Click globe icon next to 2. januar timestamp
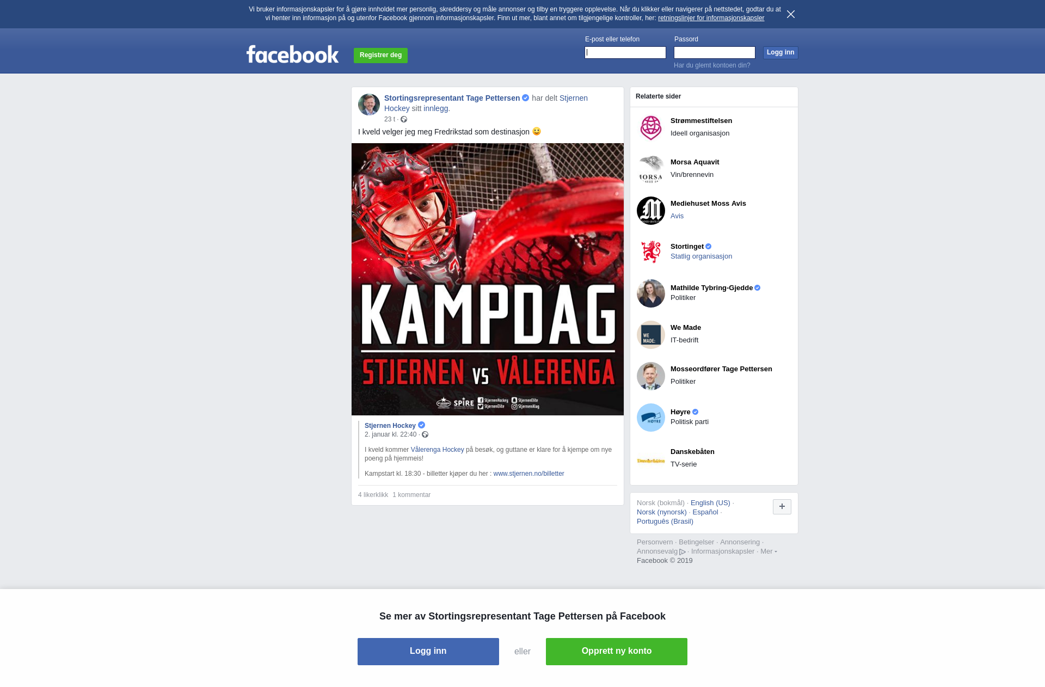Viewport: 1045px width, 687px height. pyautogui.click(x=425, y=434)
